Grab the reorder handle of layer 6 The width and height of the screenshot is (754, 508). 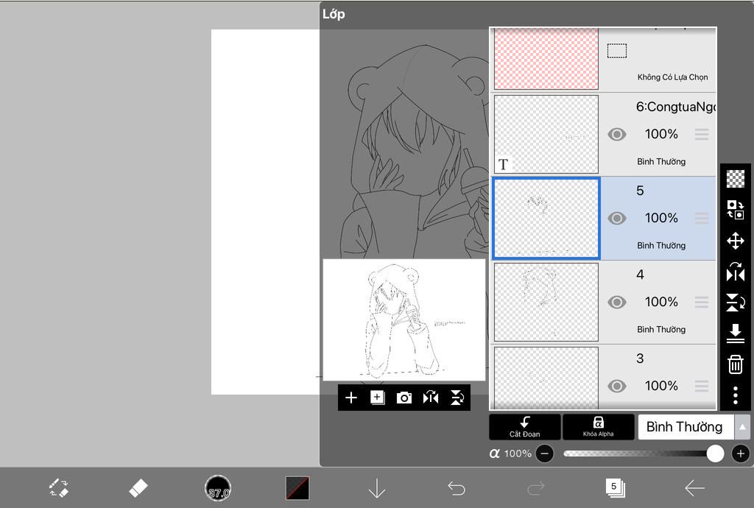(x=702, y=134)
